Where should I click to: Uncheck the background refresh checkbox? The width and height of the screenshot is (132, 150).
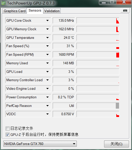[8, 135]
